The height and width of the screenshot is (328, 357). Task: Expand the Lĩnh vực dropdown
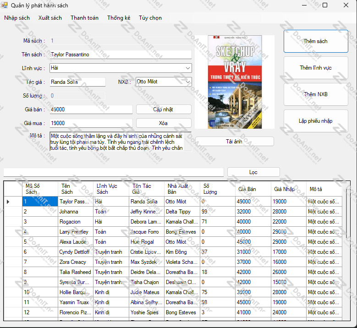188,68
